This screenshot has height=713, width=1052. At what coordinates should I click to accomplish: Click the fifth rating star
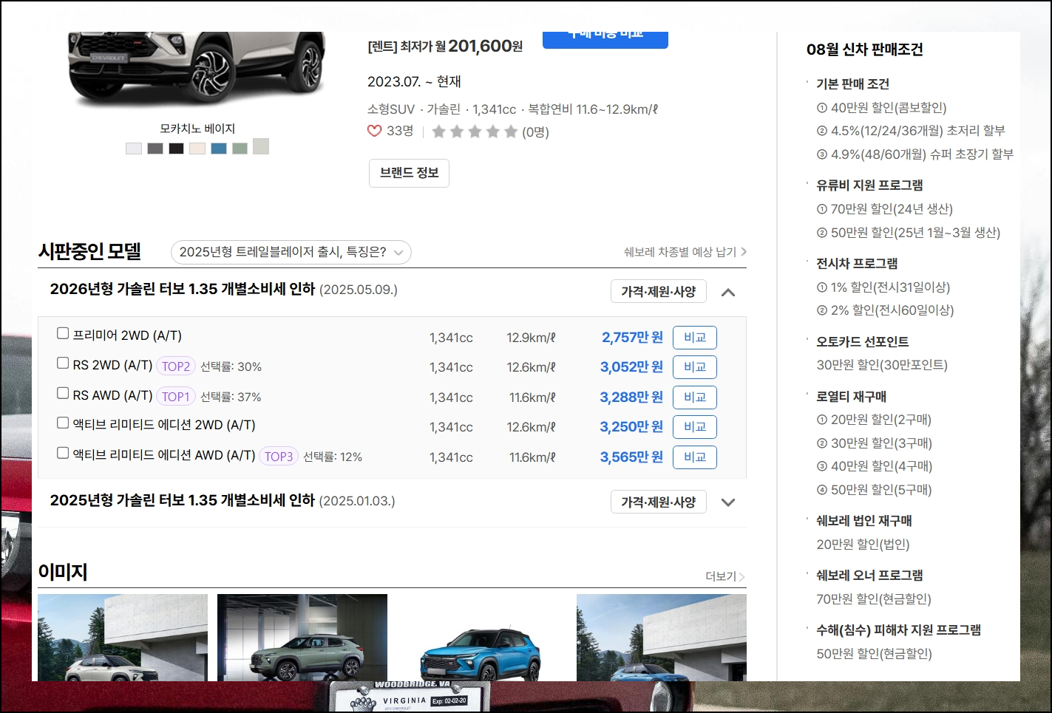point(511,132)
